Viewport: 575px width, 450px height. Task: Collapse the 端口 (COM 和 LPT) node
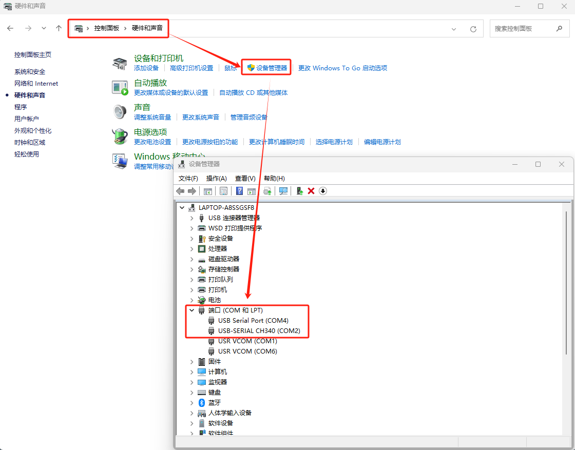[192, 310]
